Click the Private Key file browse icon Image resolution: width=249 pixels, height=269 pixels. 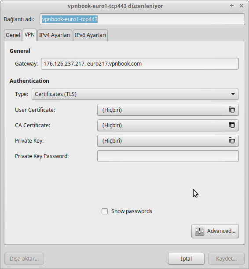232,140
